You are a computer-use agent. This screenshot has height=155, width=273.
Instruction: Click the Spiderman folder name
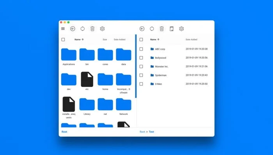161,75
